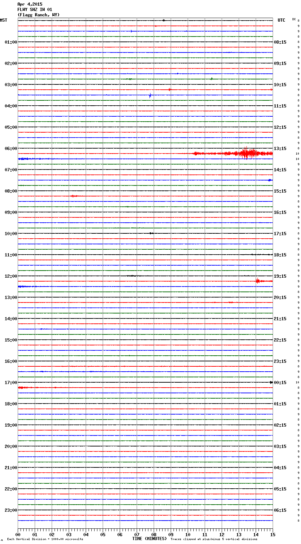
Task: Click minute tick label 03 on bottom axis
Action: point(69,534)
